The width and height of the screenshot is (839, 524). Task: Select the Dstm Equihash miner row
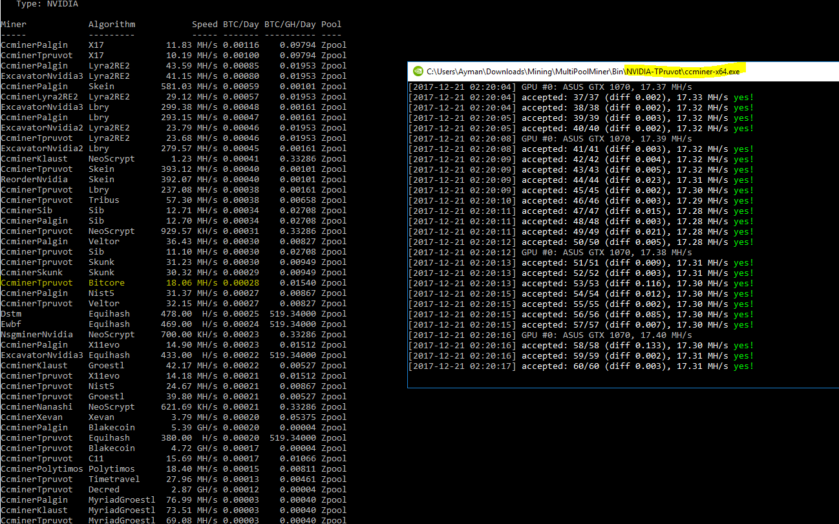[129, 313]
